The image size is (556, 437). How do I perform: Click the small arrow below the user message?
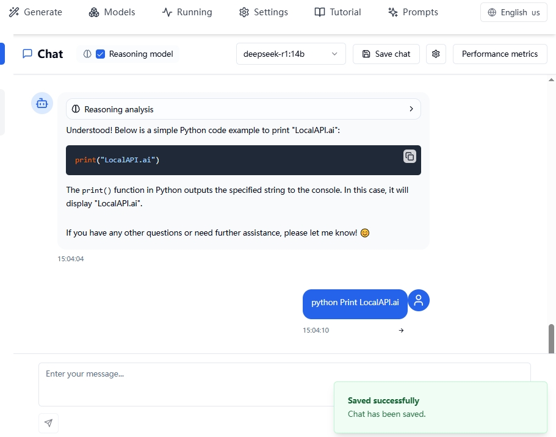401,331
